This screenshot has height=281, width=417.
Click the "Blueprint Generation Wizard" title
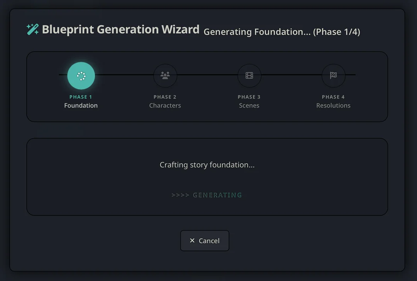(x=120, y=30)
